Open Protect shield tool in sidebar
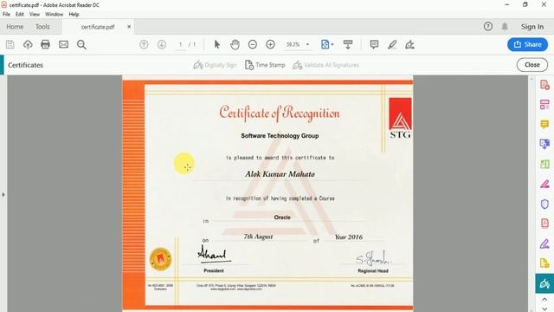The width and height of the screenshot is (554, 312). point(544,205)
